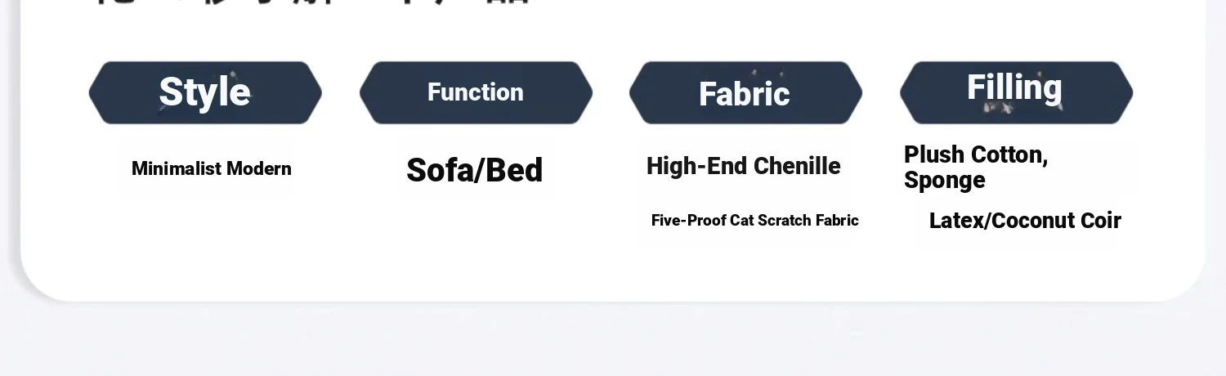
Task: Click the Latex/Coconut Coir label
Action: tap(1025, 221)
